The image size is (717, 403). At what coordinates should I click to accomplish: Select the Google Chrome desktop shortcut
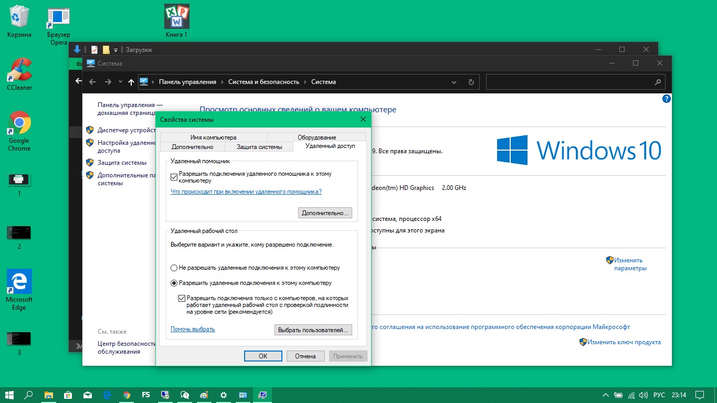point(19,131)
